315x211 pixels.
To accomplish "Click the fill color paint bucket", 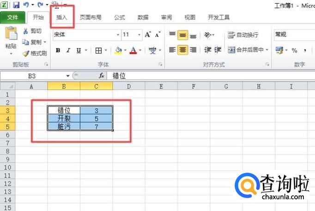I will pyautogui.click(x=118, y=50).
